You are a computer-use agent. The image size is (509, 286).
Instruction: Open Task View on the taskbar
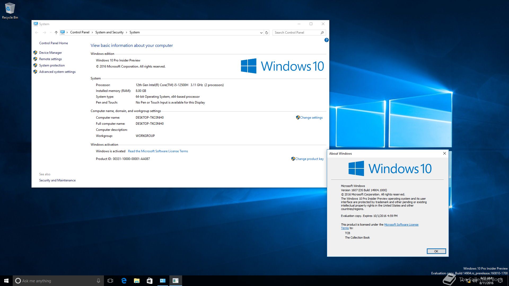click(x=110, y=281)
